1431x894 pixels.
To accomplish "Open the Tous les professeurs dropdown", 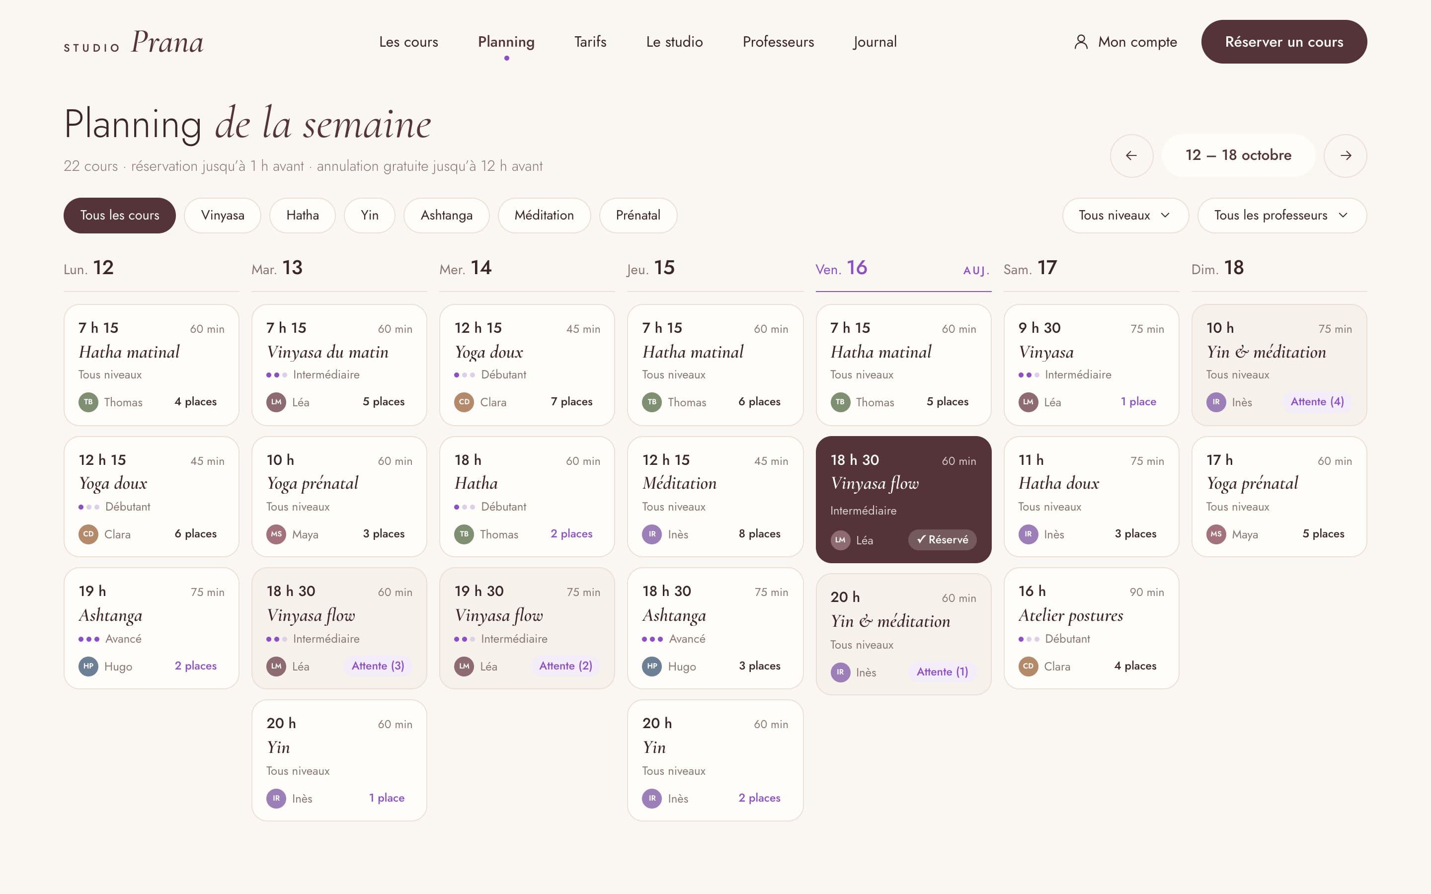I will [x=1282, y=215].
